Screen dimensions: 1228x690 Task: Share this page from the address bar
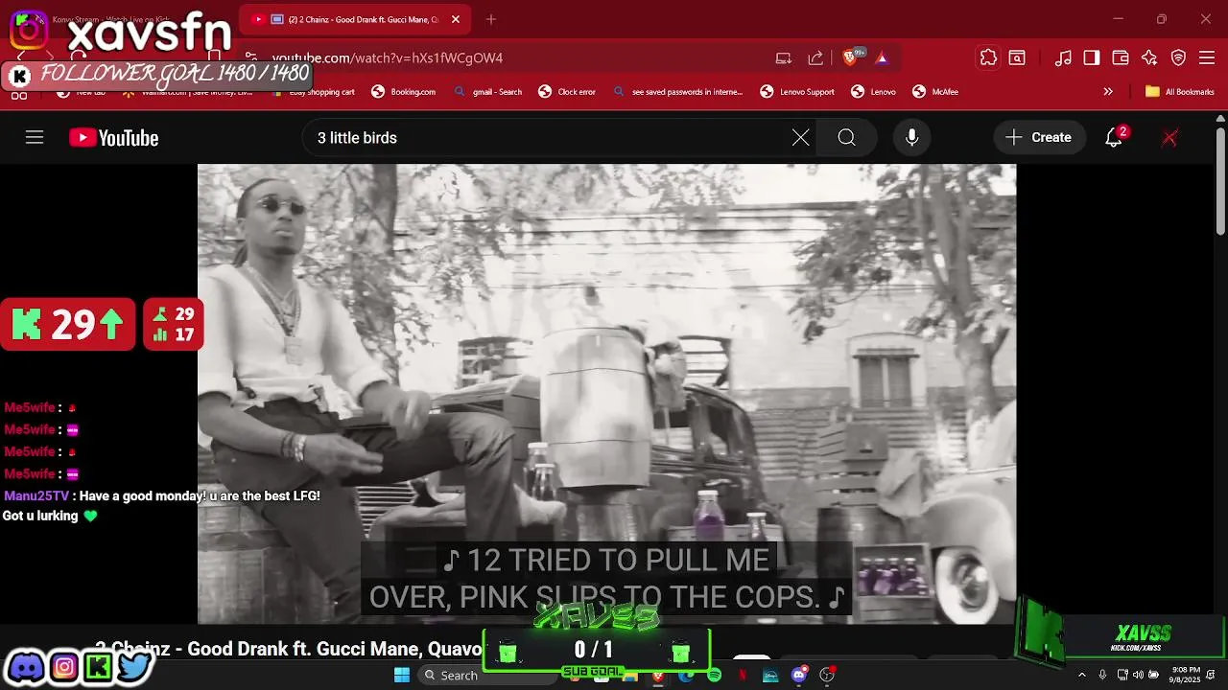tap(815, 57)
